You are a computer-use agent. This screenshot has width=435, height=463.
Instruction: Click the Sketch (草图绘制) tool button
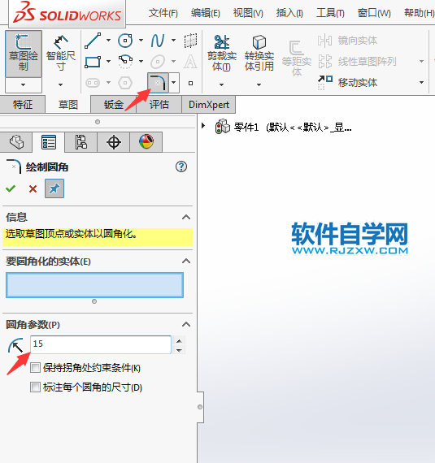24,54
